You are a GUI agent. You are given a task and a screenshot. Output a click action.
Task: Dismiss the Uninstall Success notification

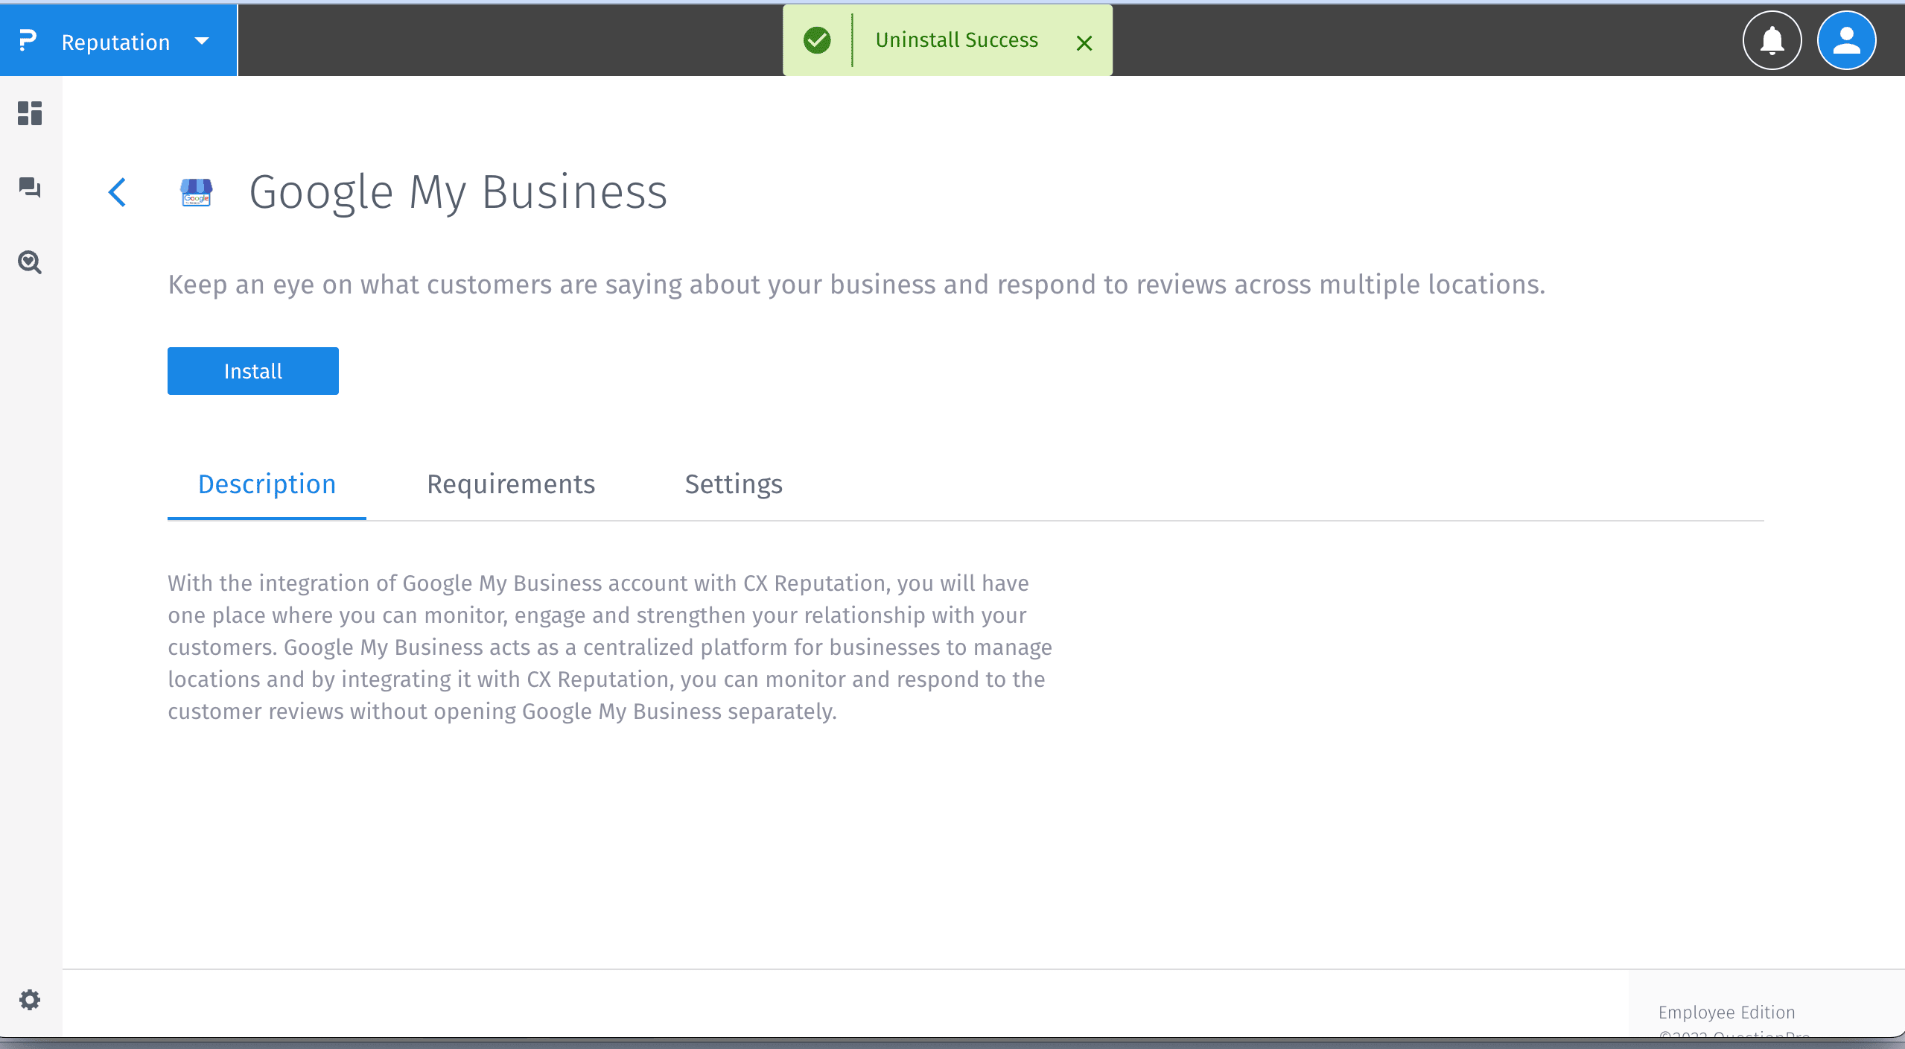[1084, 43]
